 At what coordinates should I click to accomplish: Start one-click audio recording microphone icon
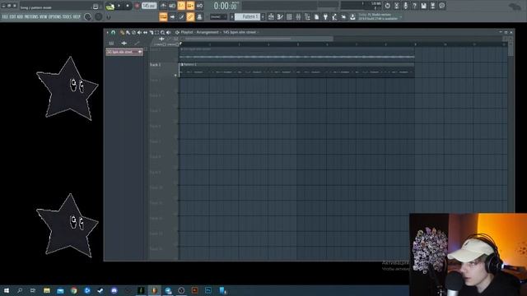(406, 6)
